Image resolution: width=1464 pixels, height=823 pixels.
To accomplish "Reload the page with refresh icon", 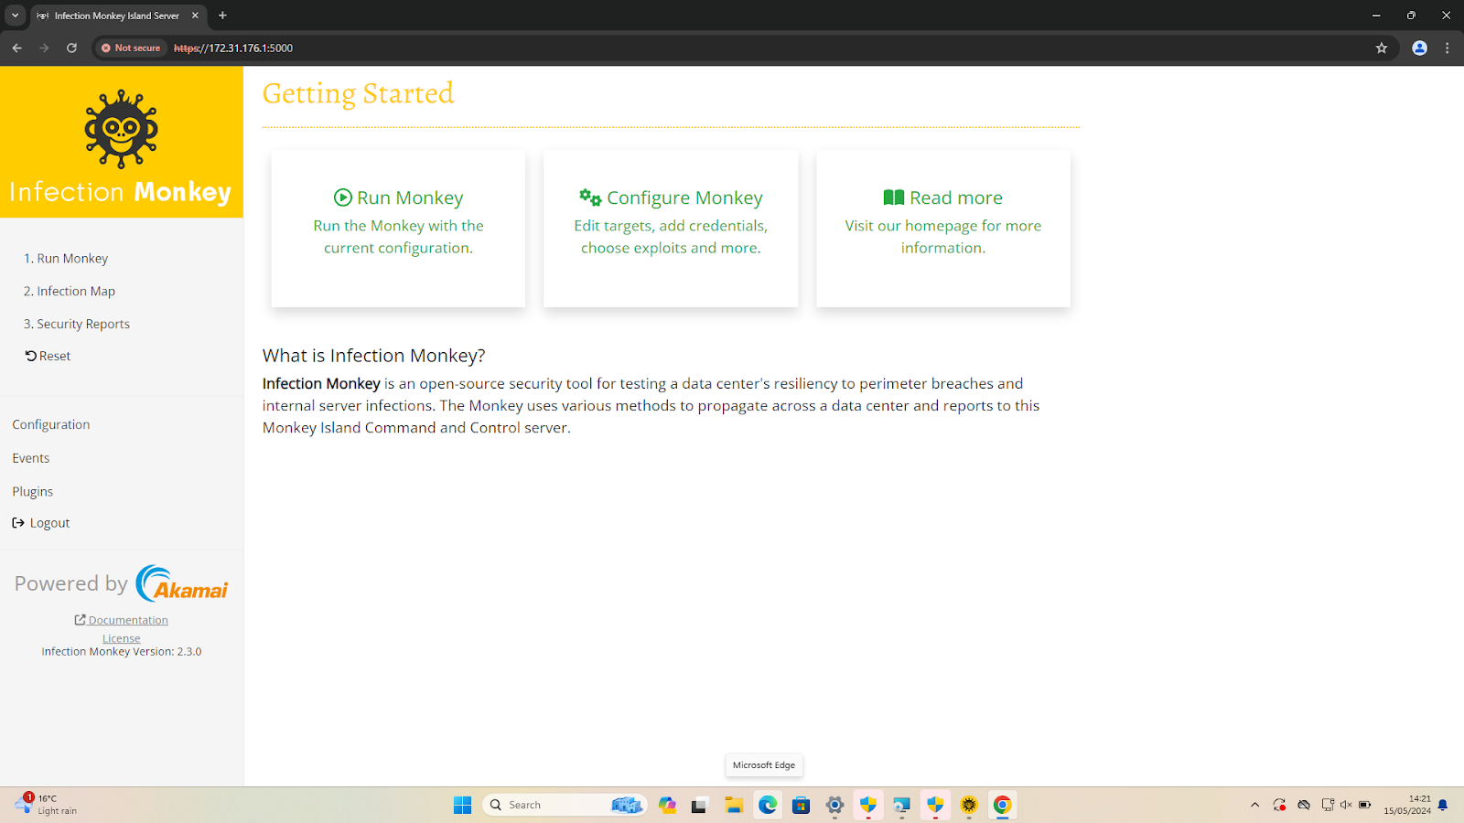I will pos(71,48).
